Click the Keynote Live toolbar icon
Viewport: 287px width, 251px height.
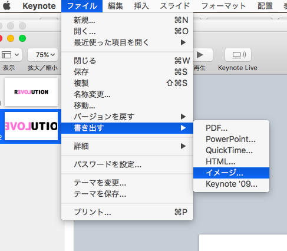(238, 55)
